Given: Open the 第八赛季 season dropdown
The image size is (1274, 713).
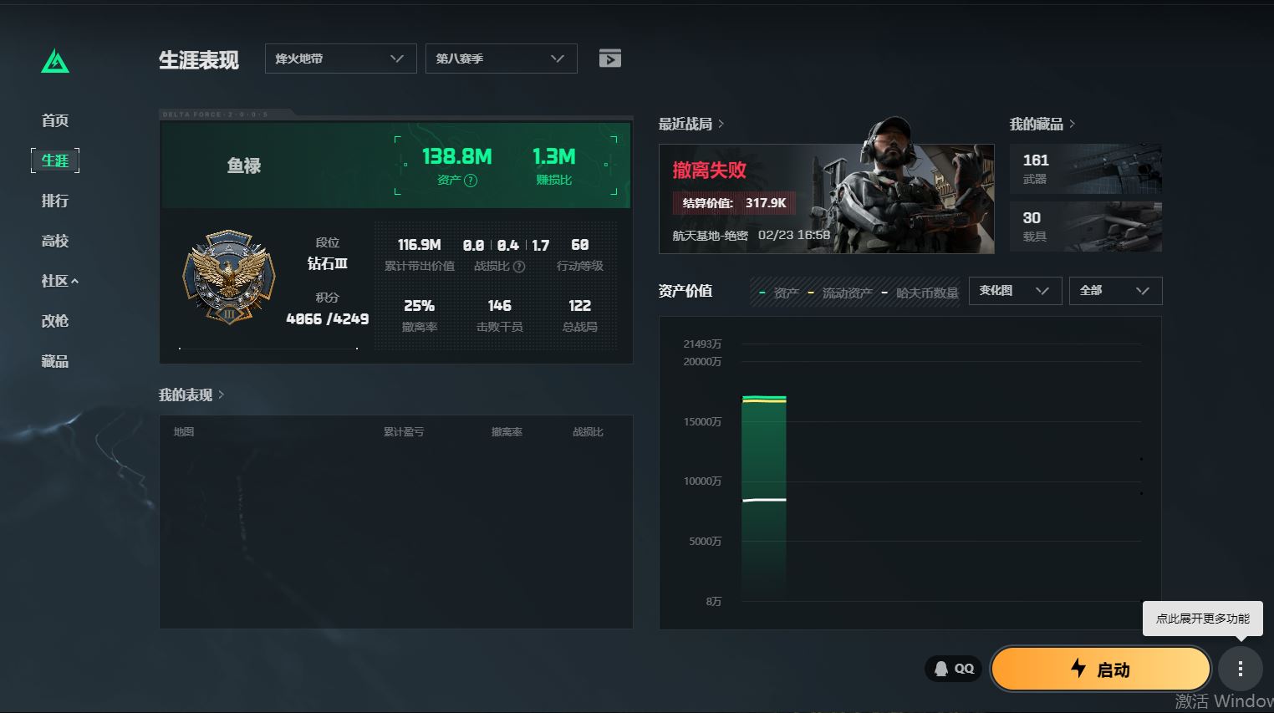Looking at the screenshot, I should tap(501, 59).
